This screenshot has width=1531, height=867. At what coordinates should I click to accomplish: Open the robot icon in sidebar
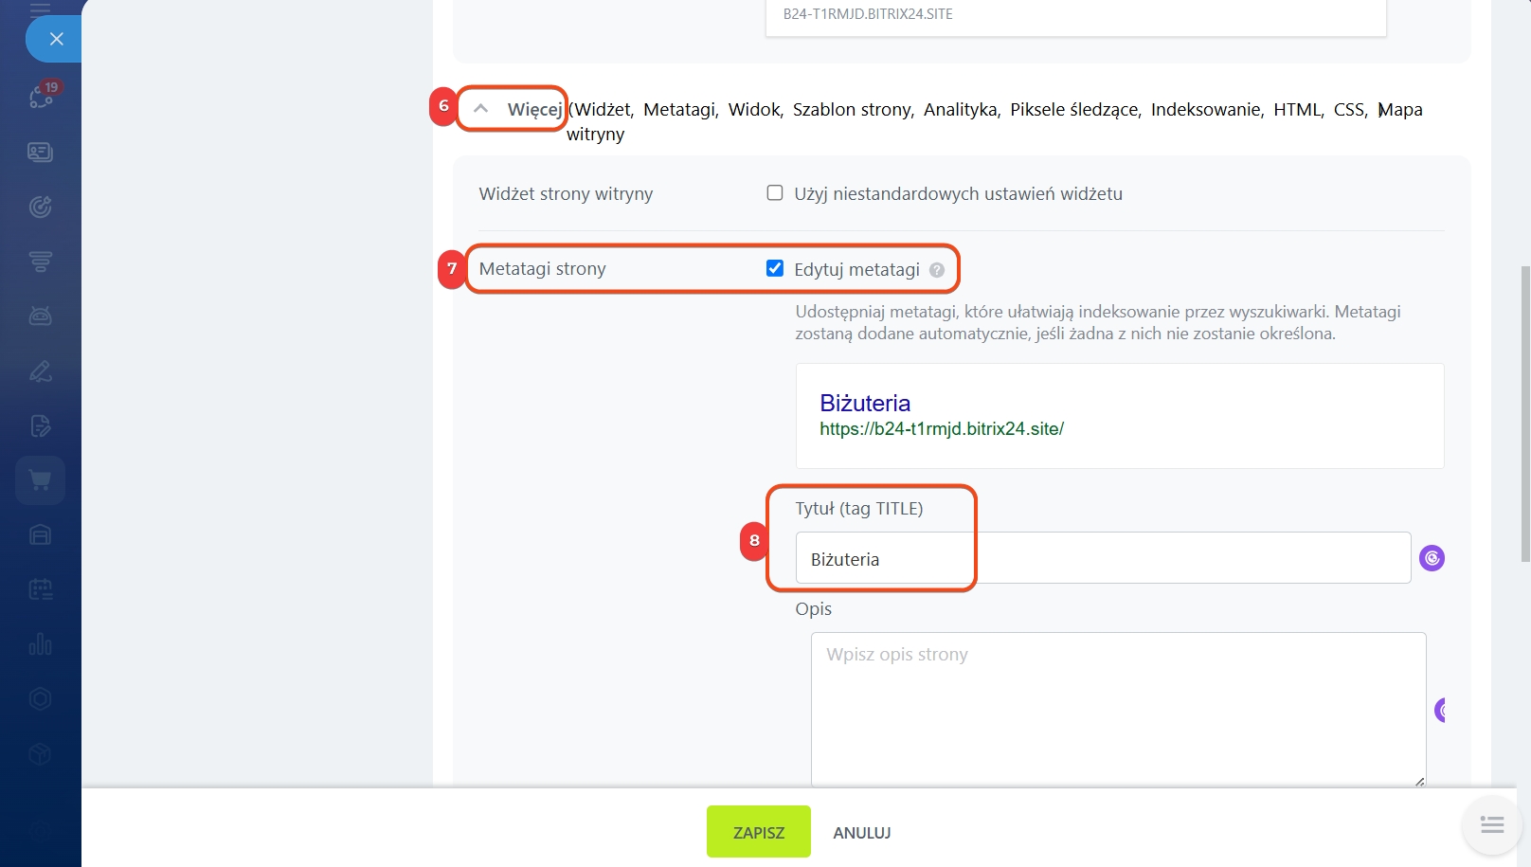(40, 316)
